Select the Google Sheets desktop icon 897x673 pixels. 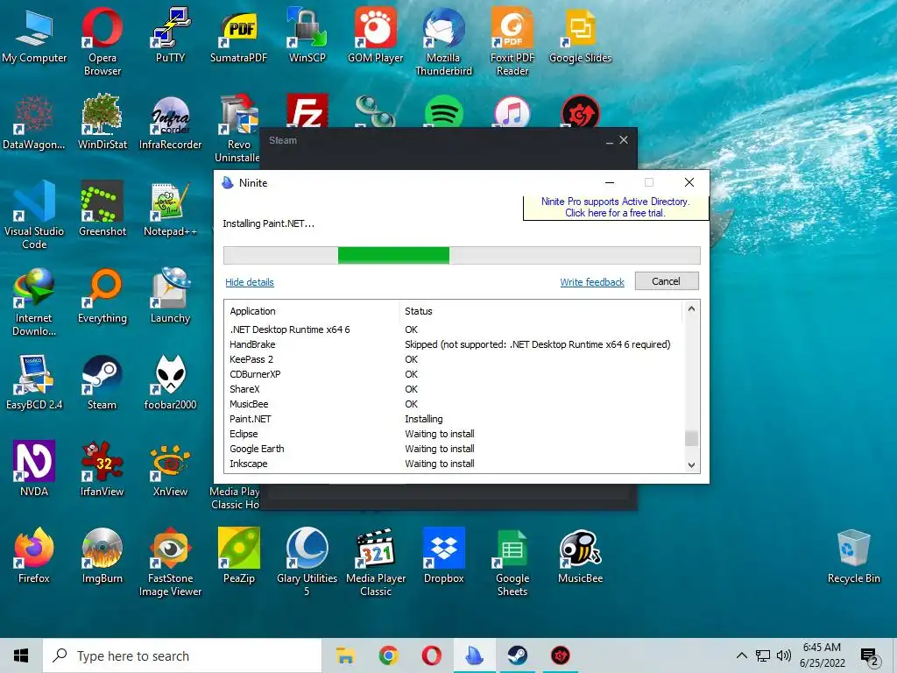[x=512, y=563]
